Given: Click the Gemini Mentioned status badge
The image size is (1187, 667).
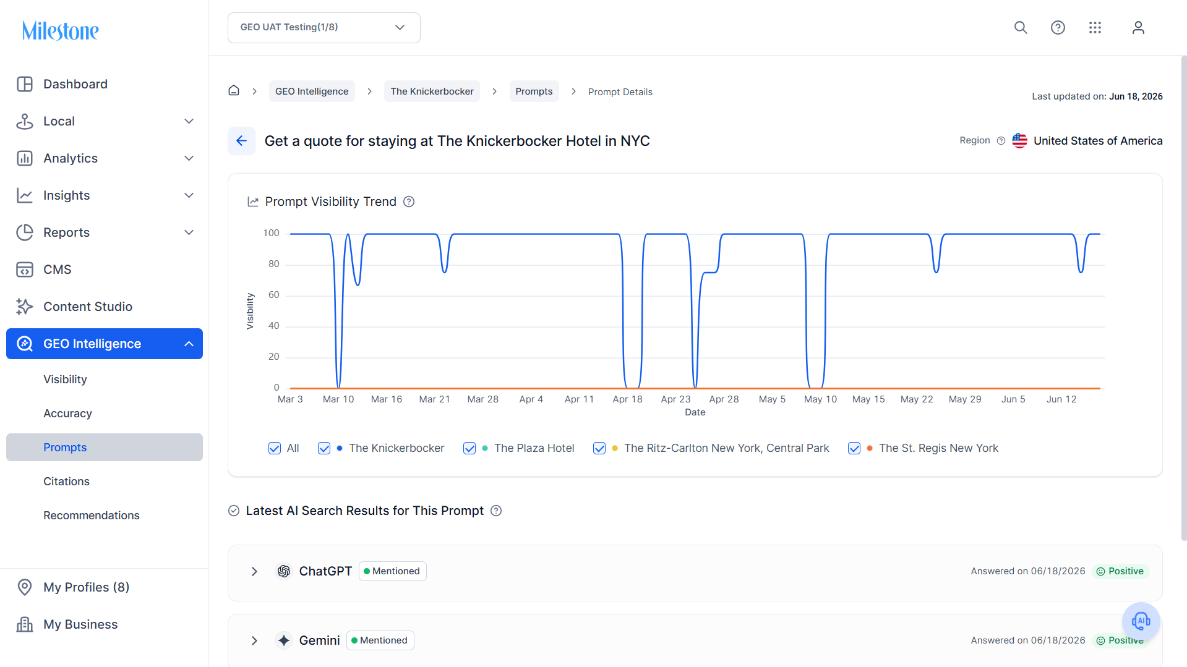Looking at the screenshot, I should point(380,640).
